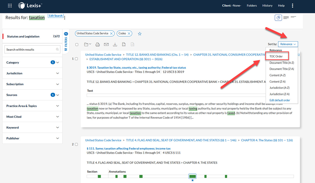Click the greyed document icon in toolbar

[133, 45]
